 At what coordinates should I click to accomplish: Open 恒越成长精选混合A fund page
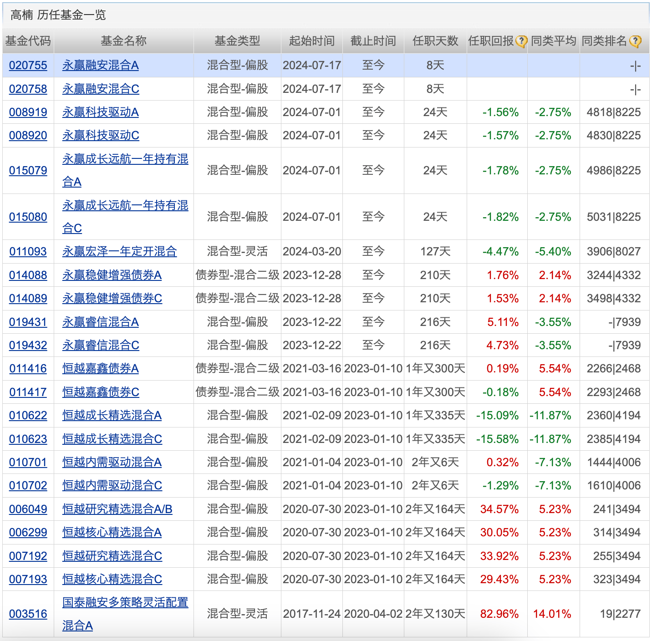click(112, 415)
